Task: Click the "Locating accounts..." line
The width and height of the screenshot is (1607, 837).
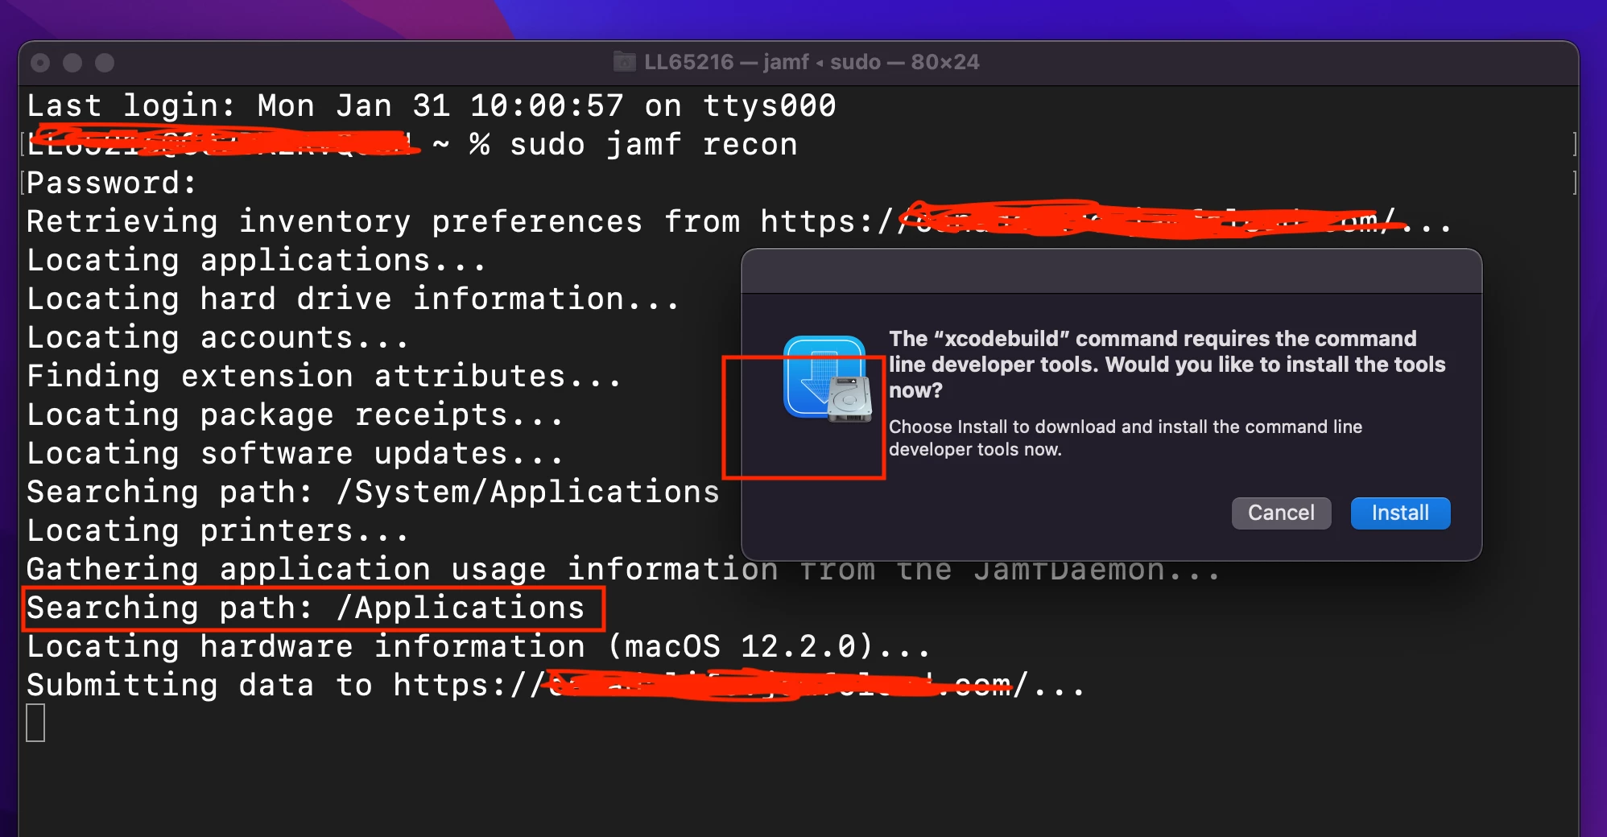Action: [218, 338]
